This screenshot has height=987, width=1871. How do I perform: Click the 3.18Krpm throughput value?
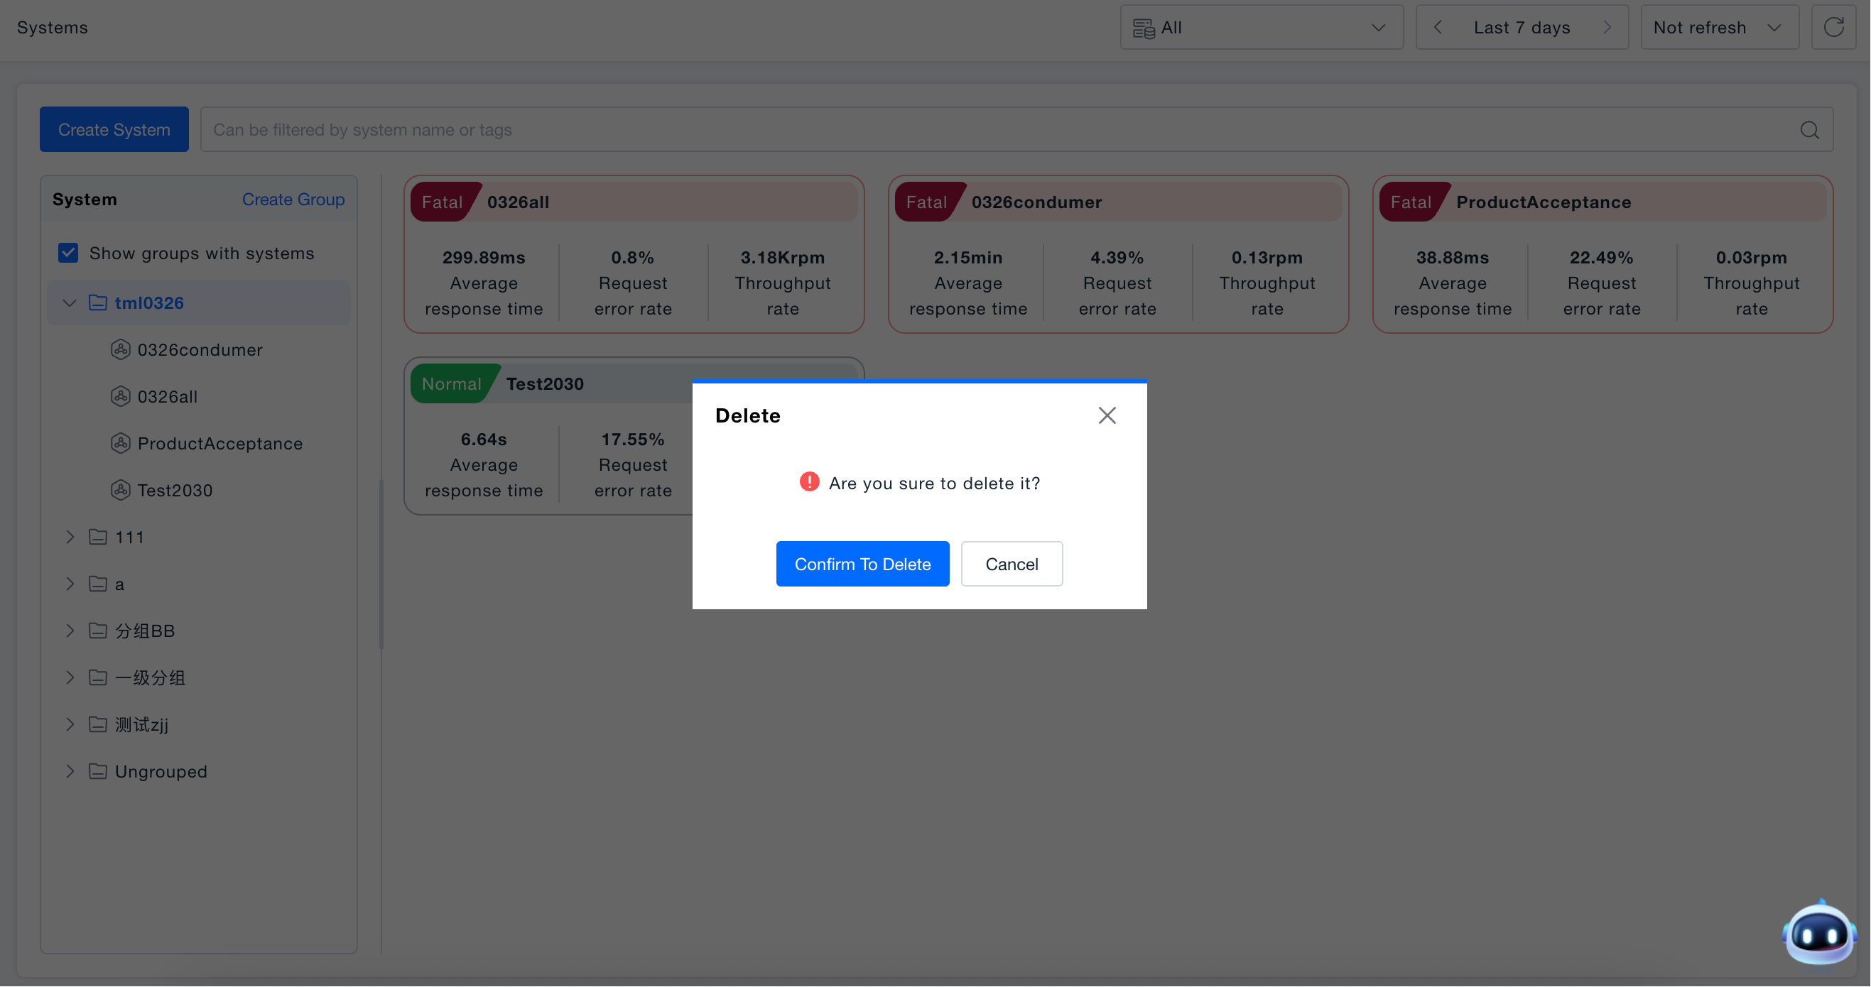click(782, 258)
